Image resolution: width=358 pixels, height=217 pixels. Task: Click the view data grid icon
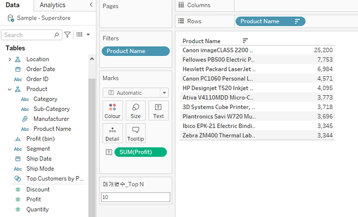pyautogui.click(x=80, y=34)
